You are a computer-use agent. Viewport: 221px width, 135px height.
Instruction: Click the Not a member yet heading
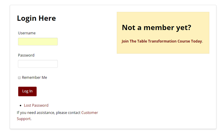point(156,28)
